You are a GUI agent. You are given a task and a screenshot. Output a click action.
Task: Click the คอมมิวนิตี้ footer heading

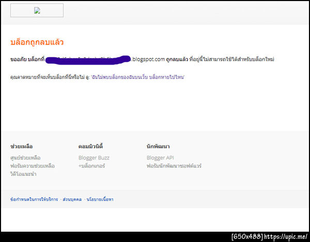[x=90, y=147]
